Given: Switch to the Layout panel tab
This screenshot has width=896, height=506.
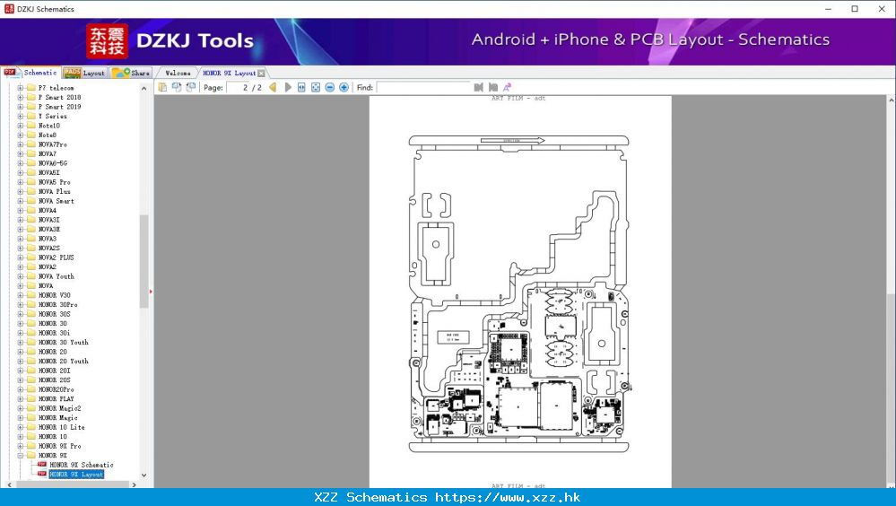Looking at the screenshot, I should click(84, 73).
